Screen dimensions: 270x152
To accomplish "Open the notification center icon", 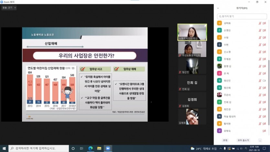I will click(x=264, y=148).
